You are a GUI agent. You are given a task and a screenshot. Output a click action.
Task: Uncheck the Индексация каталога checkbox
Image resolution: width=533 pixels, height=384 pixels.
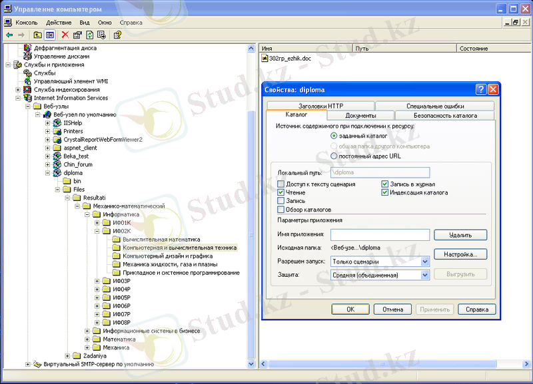(x=385, y=192)
